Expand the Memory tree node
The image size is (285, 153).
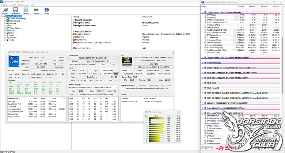pyautogui.click(x=5, y=23)
